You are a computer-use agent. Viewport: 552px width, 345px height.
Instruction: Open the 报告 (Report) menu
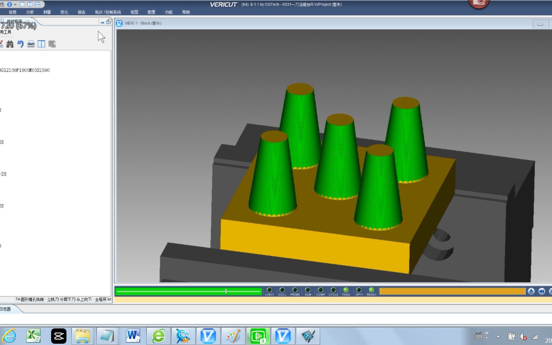(x=81, y=12)
